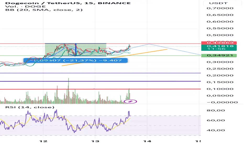Click the 0,15000 price scale value
The image size is (244, 144).
[x=220, y=82]
